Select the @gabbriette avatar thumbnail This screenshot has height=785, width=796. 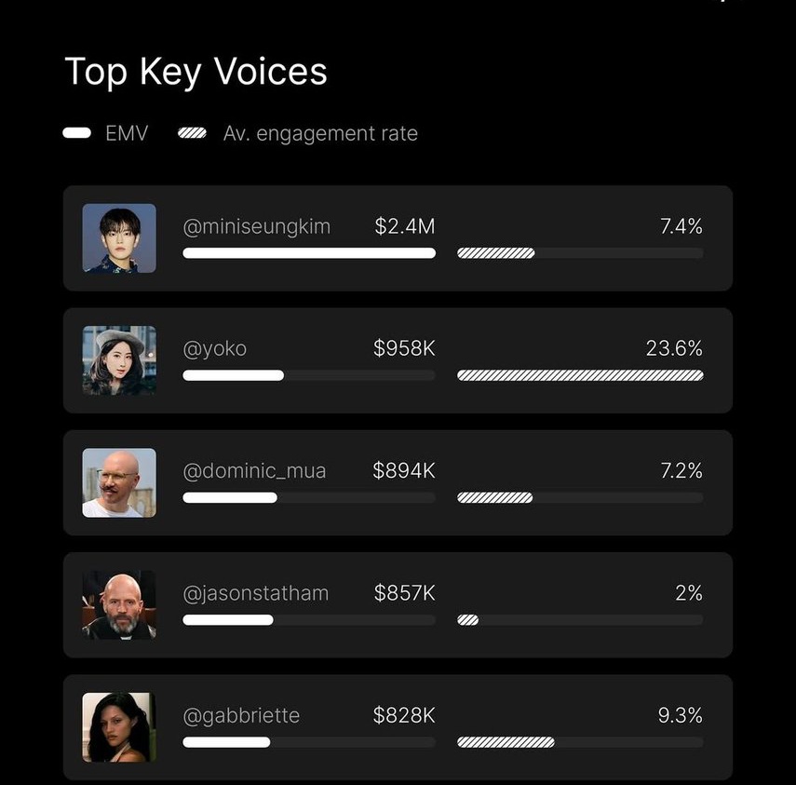(119, 727)
